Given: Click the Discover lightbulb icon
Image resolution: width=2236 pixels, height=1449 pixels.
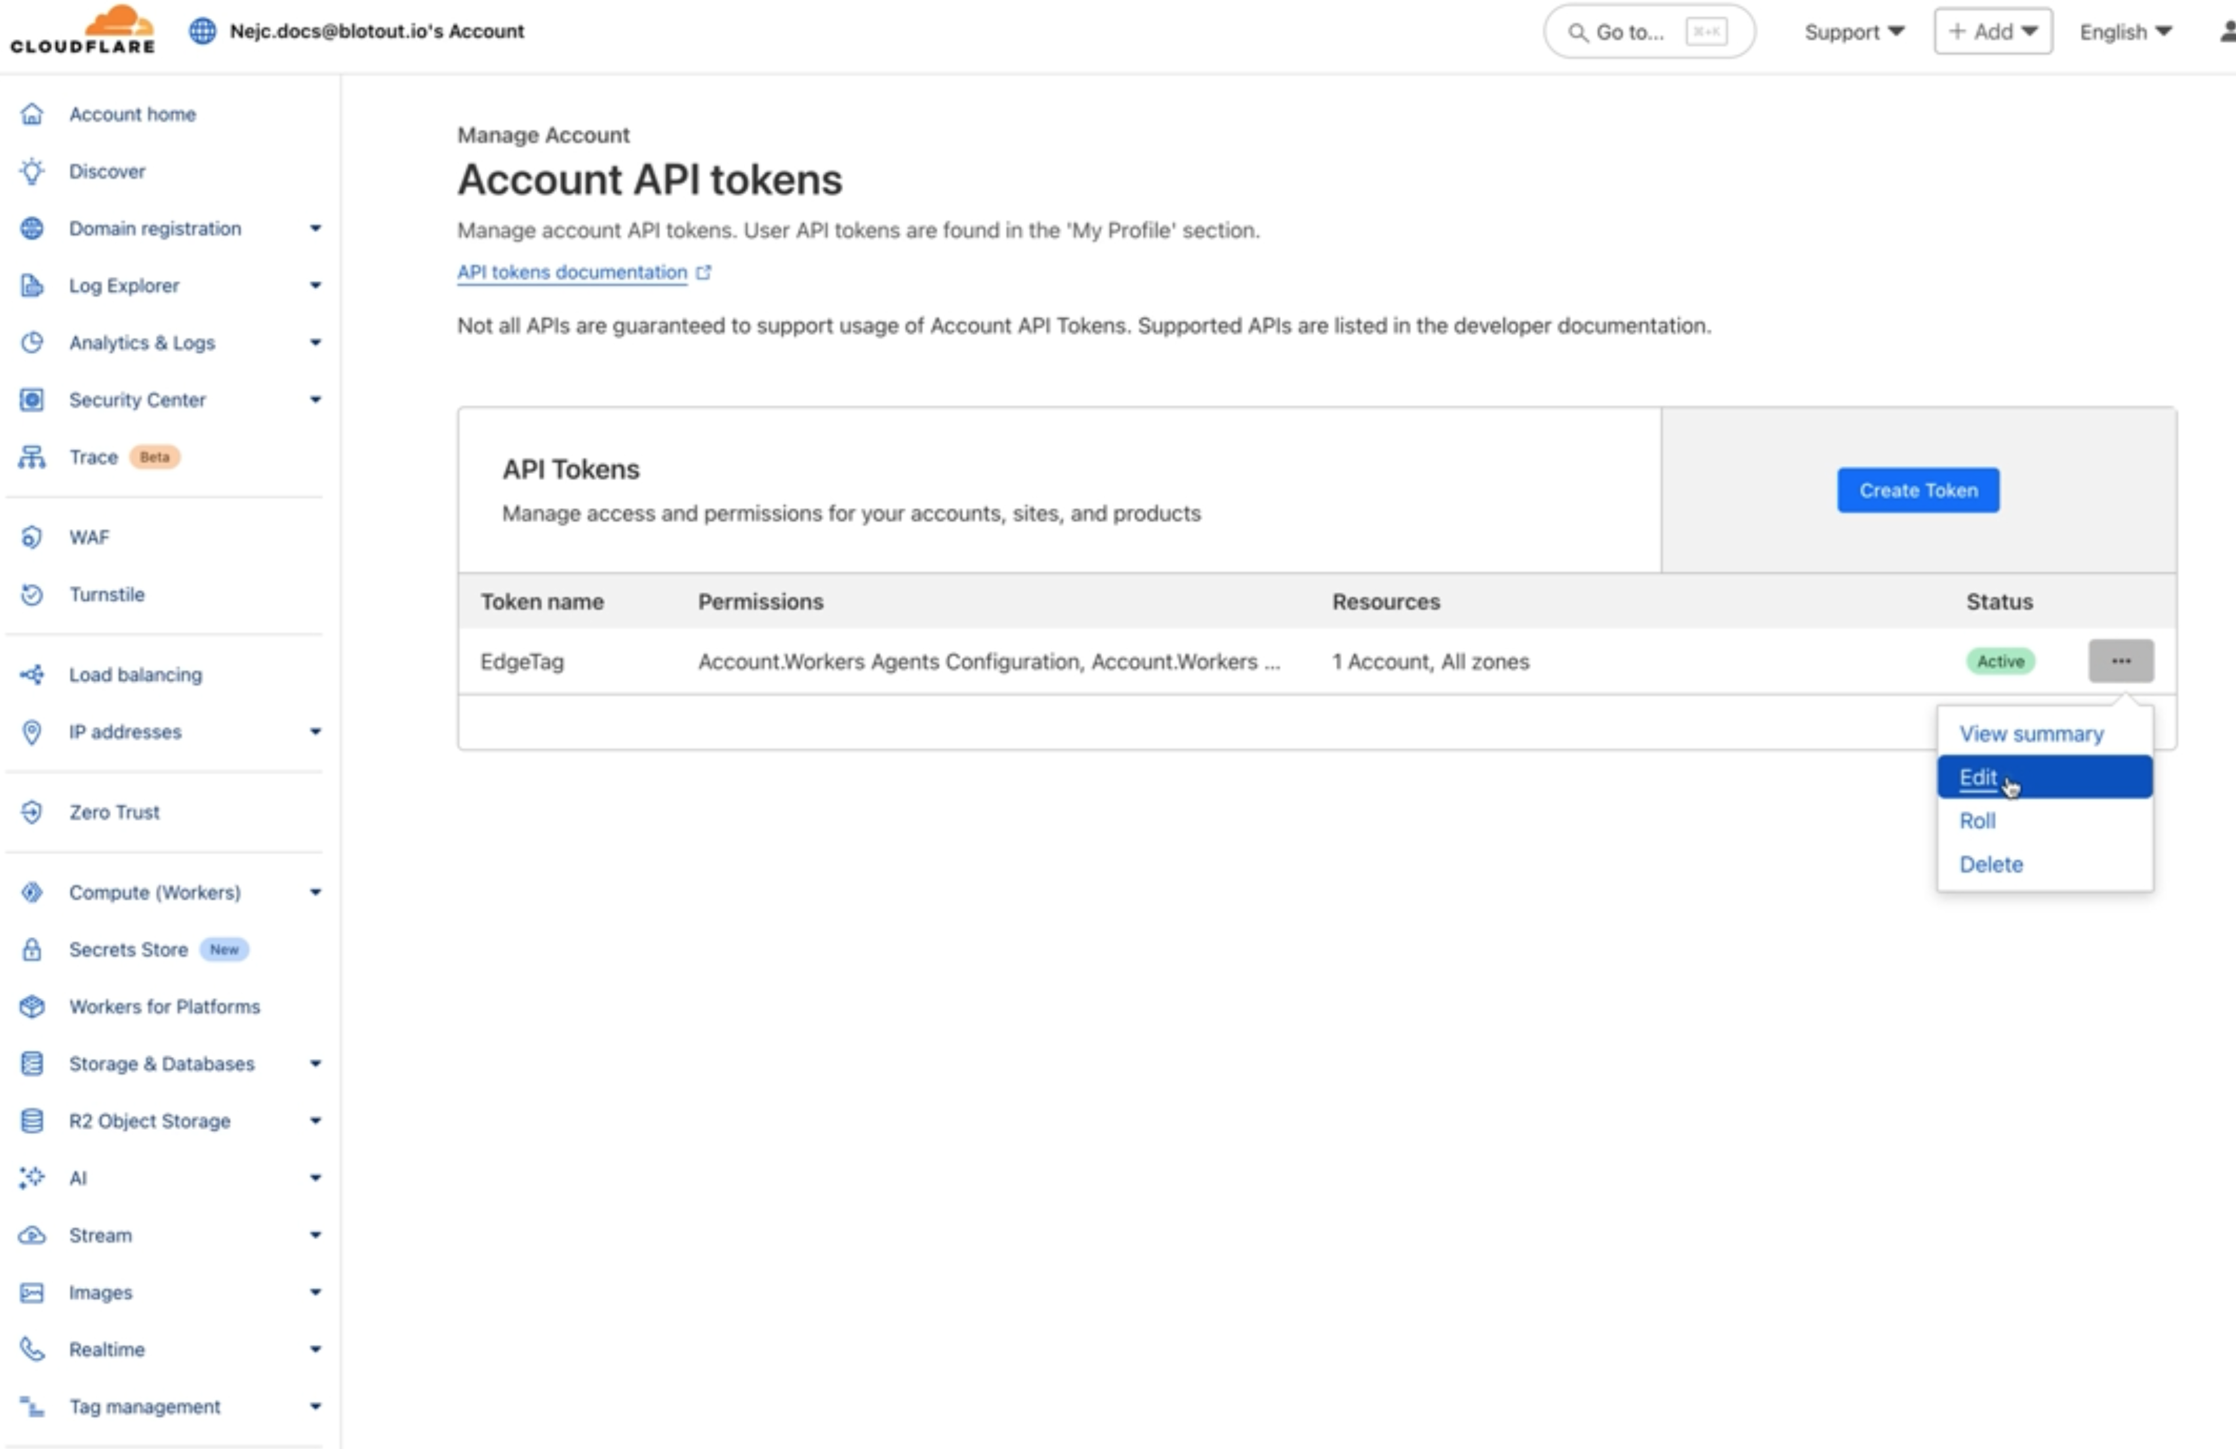Looking at the screenshot, I should click(32, 171).
